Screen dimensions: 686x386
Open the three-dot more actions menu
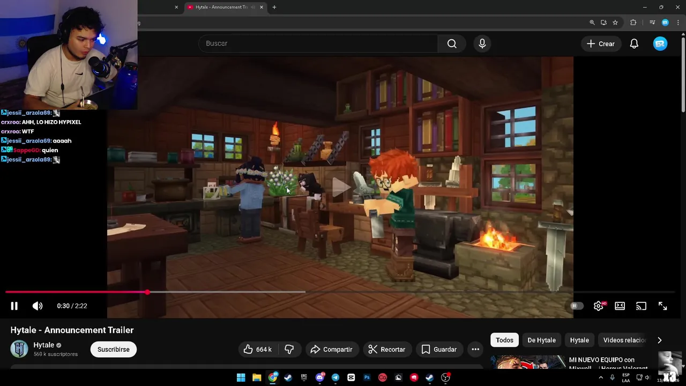pos(475,349)
